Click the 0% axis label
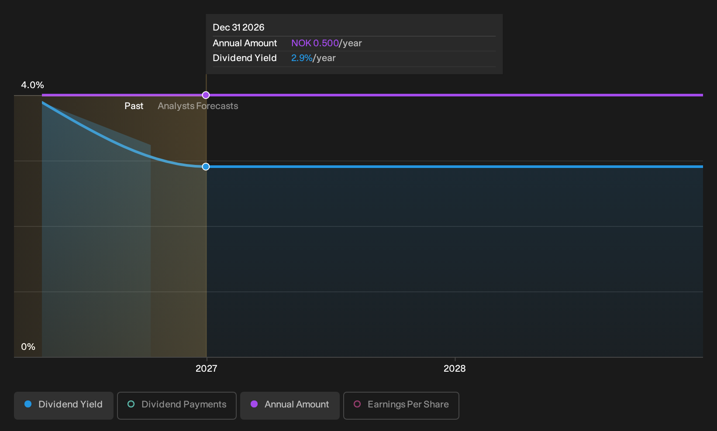The height and width of the screenshot is (431, 717). (28, 347)
